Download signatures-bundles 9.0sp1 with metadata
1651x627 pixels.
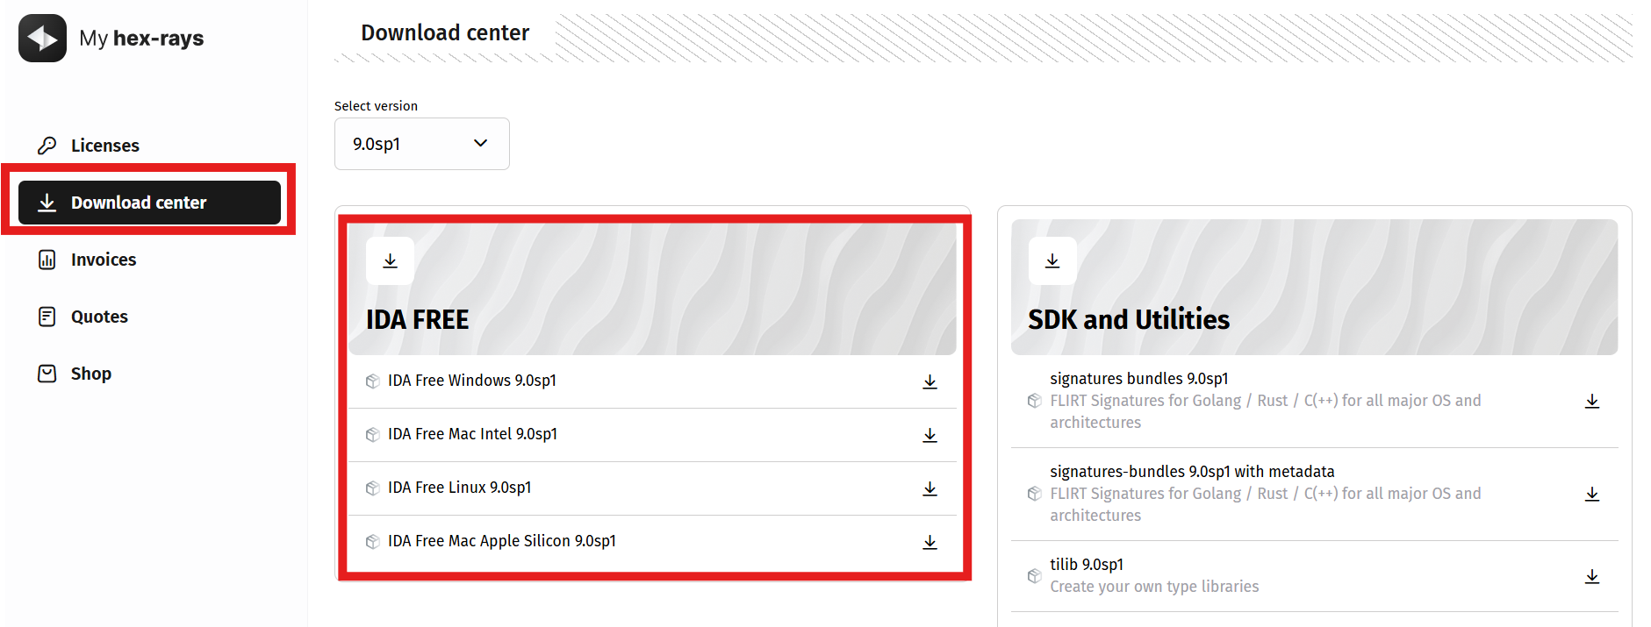point(1592,494)
